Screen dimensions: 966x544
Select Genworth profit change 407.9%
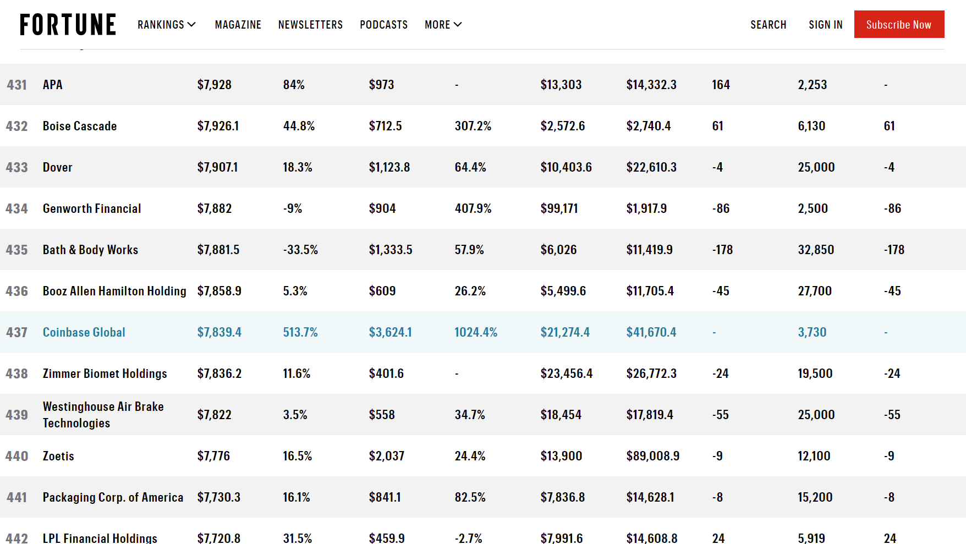[473, 208]
